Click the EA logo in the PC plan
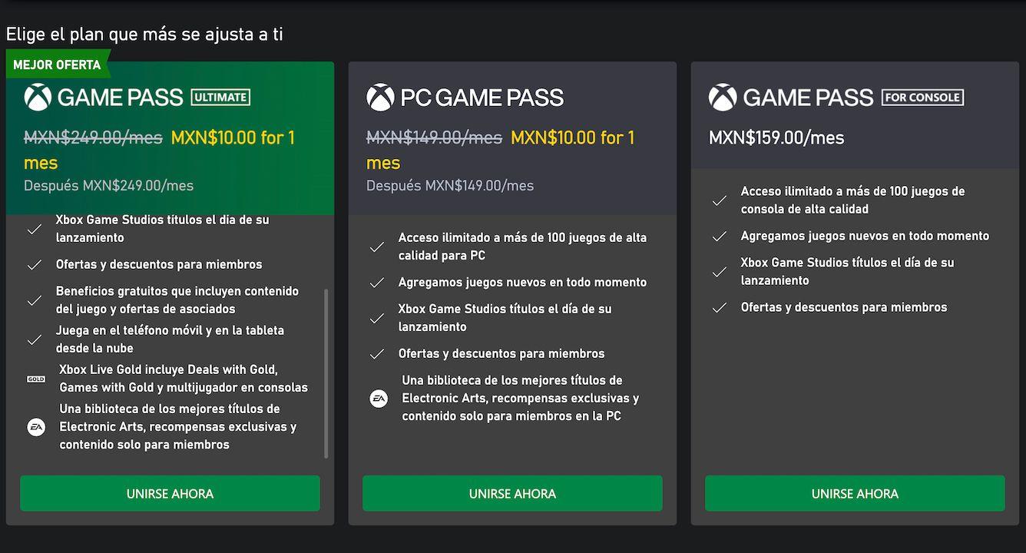This screenshot has width=1026, height=553. click(379, 399)
